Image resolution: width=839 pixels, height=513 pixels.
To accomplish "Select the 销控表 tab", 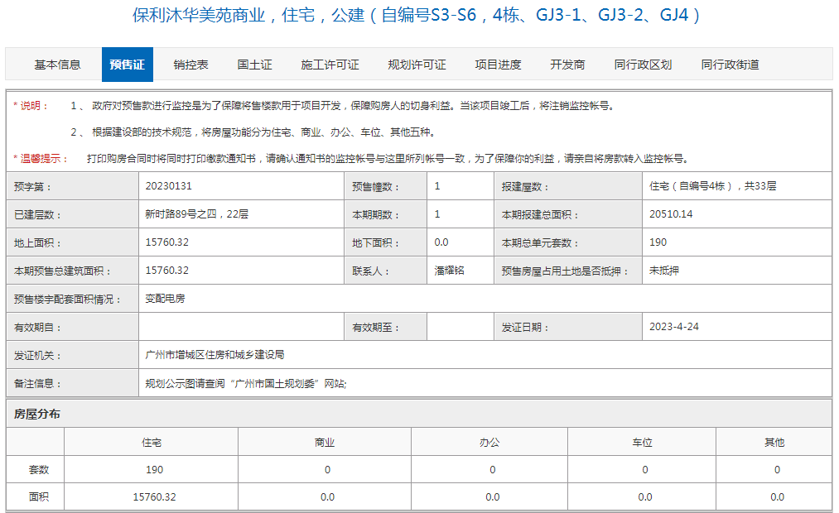I will tap(190, 64).
